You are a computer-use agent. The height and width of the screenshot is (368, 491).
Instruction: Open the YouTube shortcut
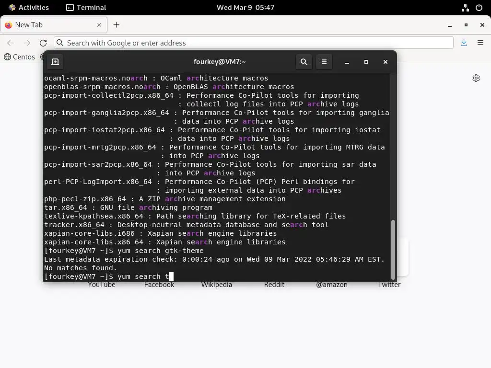click(102, 285)
